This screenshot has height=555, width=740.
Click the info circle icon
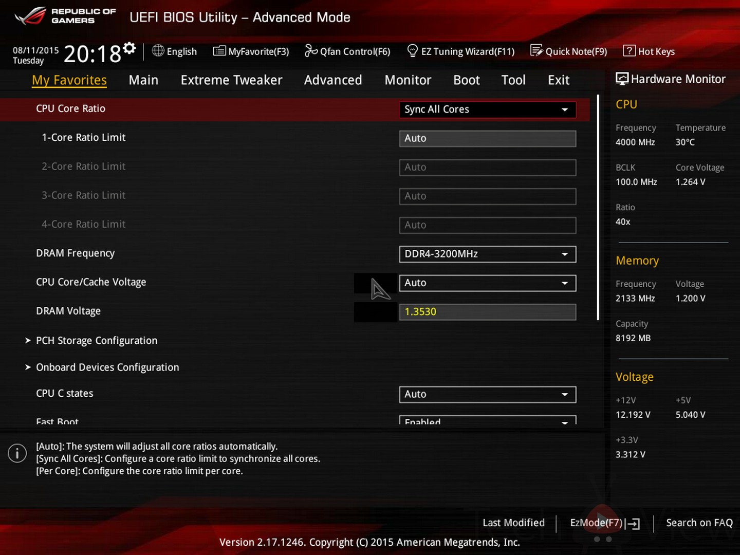pos(17,453)
